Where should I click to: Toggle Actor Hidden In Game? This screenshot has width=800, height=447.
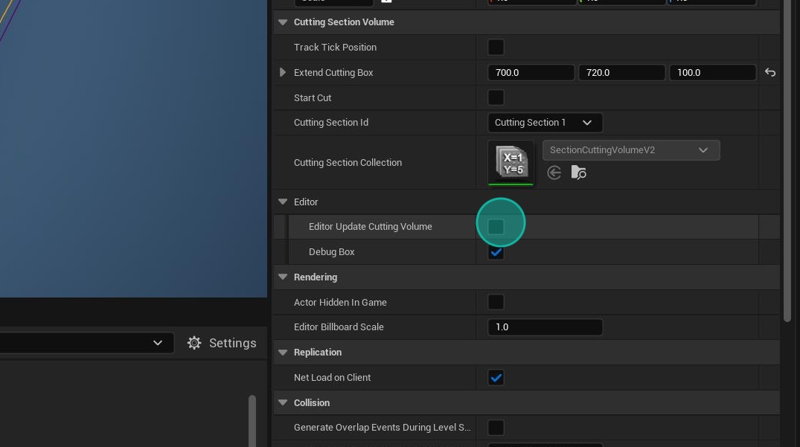tap(496, 302)
